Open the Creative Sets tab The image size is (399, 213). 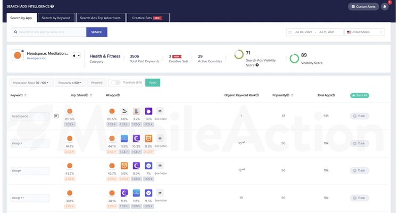click(148, 18)
